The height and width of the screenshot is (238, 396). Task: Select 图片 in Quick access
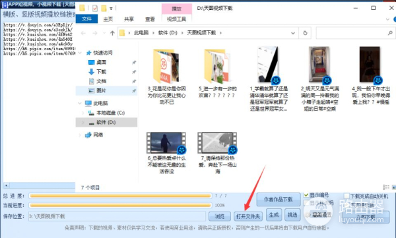(101, 90)
